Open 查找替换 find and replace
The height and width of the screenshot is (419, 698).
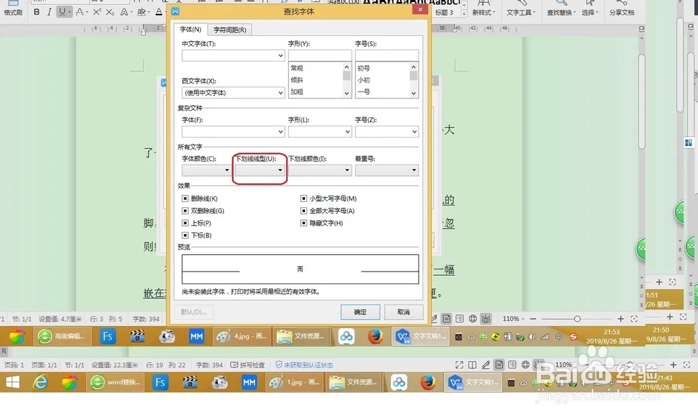(561, 9)
